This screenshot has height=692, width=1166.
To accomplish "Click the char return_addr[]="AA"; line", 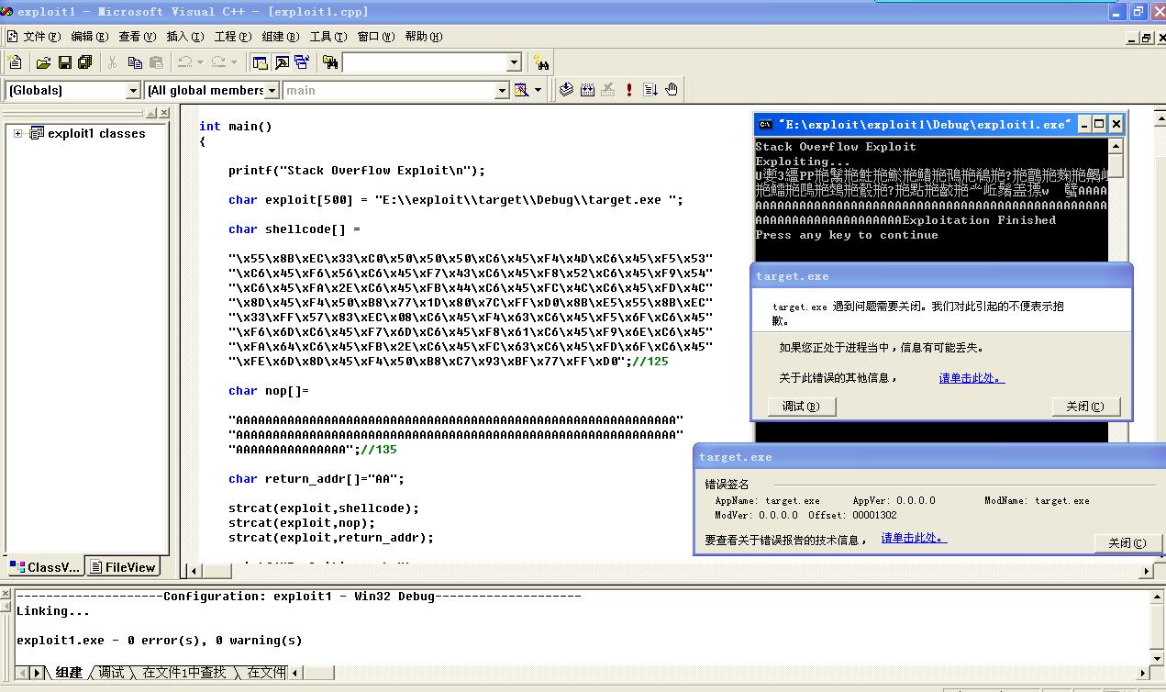I will click(x=316, y=478).
